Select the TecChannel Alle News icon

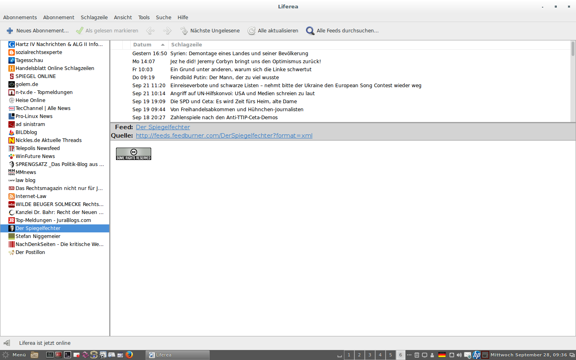pyautogui.click(x=12, y=108)
